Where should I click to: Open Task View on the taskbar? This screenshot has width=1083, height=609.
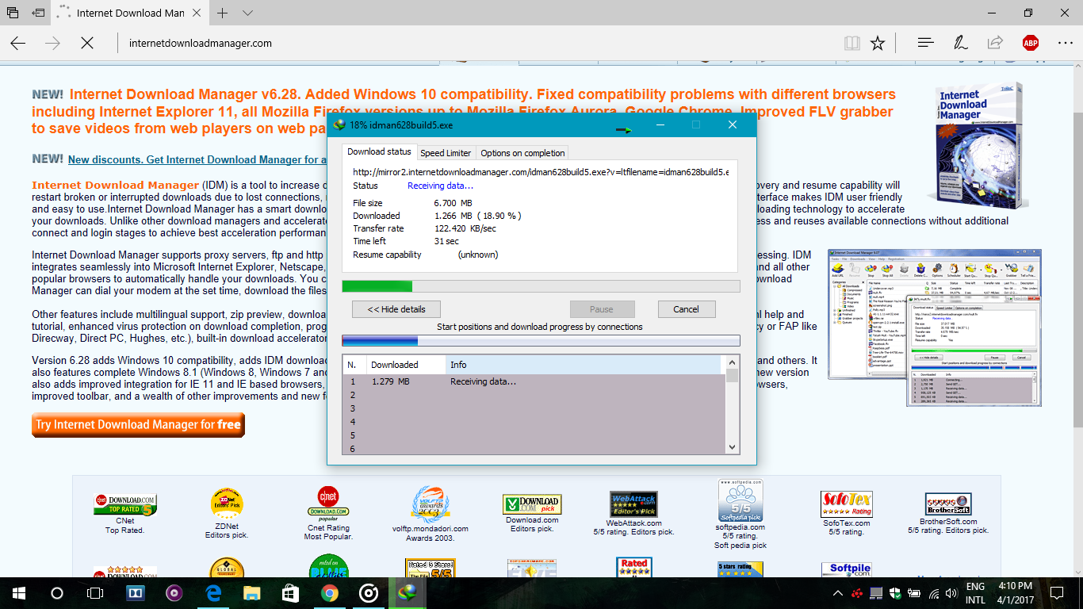pyautogui.click(x=95, y=592)
